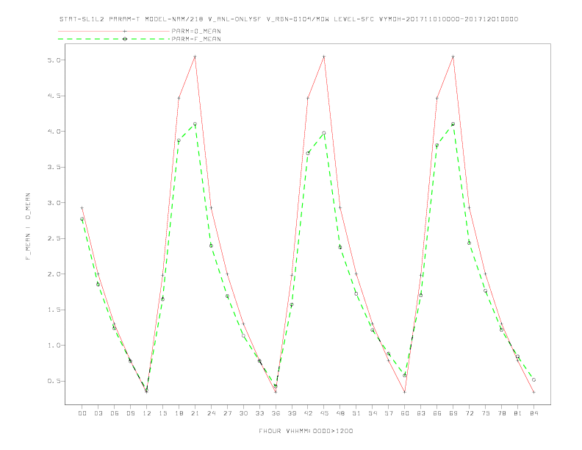Click the 45 forecast hour tick label
Screen dimensions: 582x450
(324, 413)
